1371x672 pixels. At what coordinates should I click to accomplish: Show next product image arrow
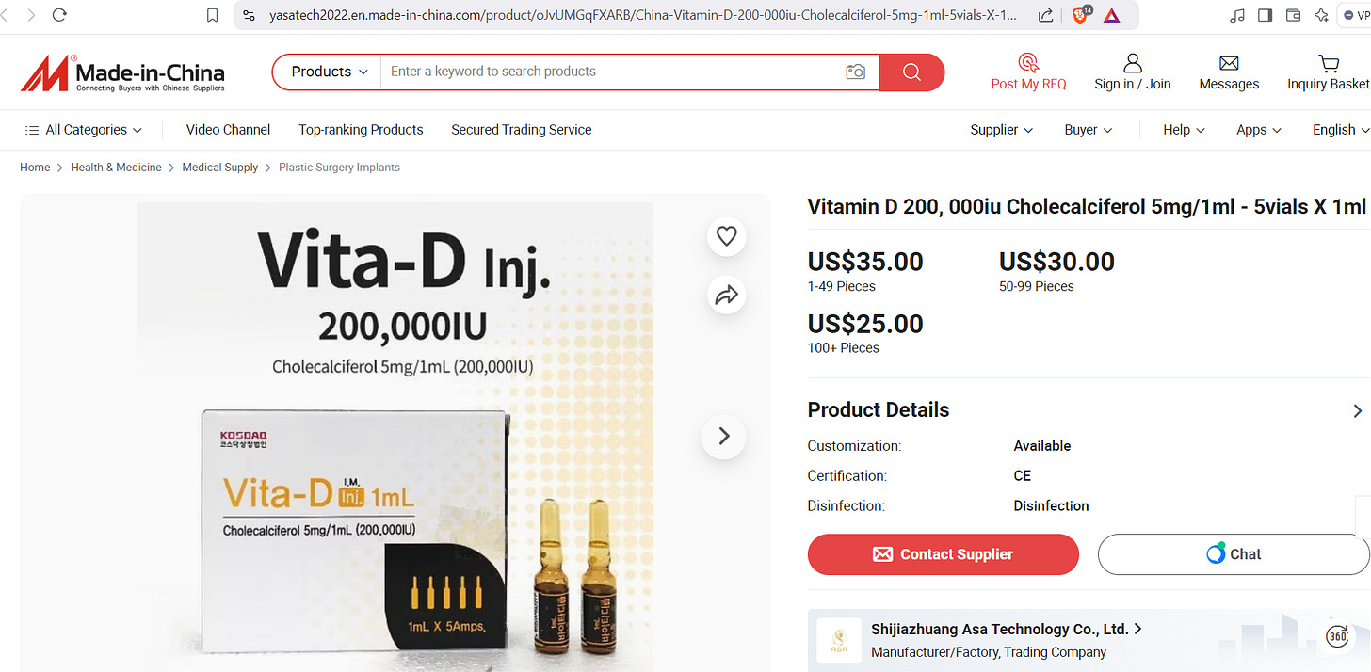[723, 437]
